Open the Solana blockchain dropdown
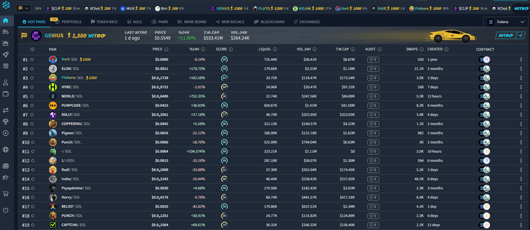The image size is (530, 230). tap(506, 22)
